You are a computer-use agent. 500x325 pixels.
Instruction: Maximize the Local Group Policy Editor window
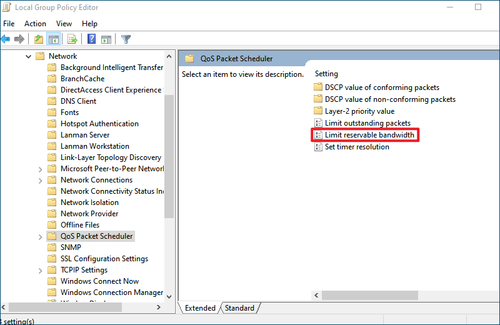click(478, 7)
